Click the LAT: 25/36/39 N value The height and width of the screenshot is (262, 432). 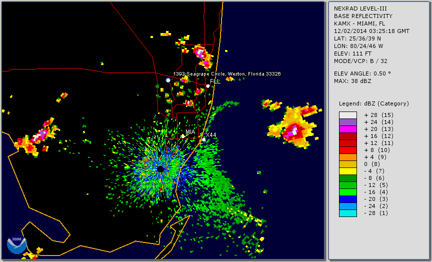click(x=357, y=38)
